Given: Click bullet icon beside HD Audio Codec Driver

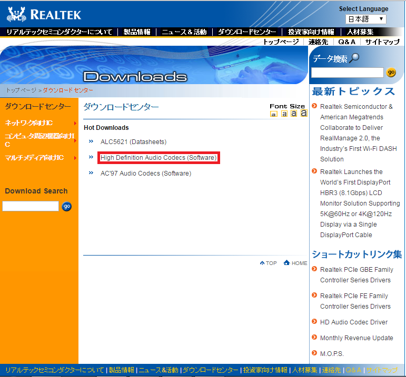Looking at the screenshot, I should point(314,321).
